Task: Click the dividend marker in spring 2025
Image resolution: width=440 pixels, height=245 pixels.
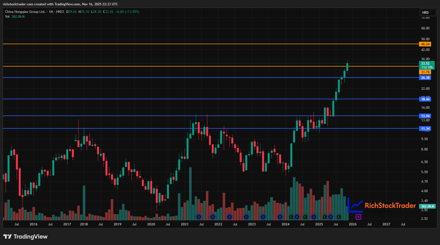Action: [x=331, y=217]
